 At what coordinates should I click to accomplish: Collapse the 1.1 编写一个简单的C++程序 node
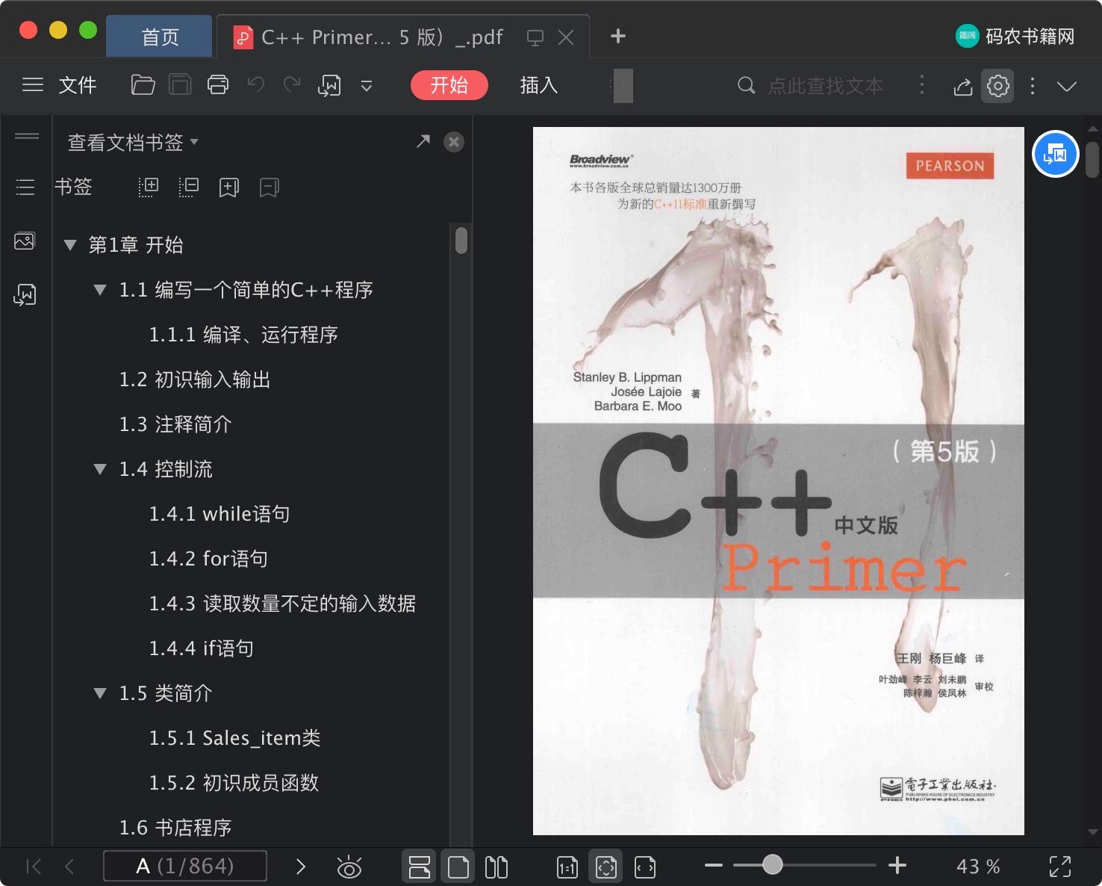(x=100, y=290)
